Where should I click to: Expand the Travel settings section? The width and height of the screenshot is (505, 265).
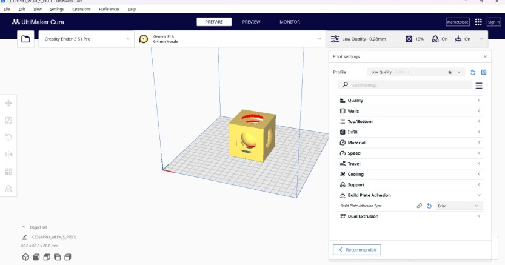tap(410, 164)
